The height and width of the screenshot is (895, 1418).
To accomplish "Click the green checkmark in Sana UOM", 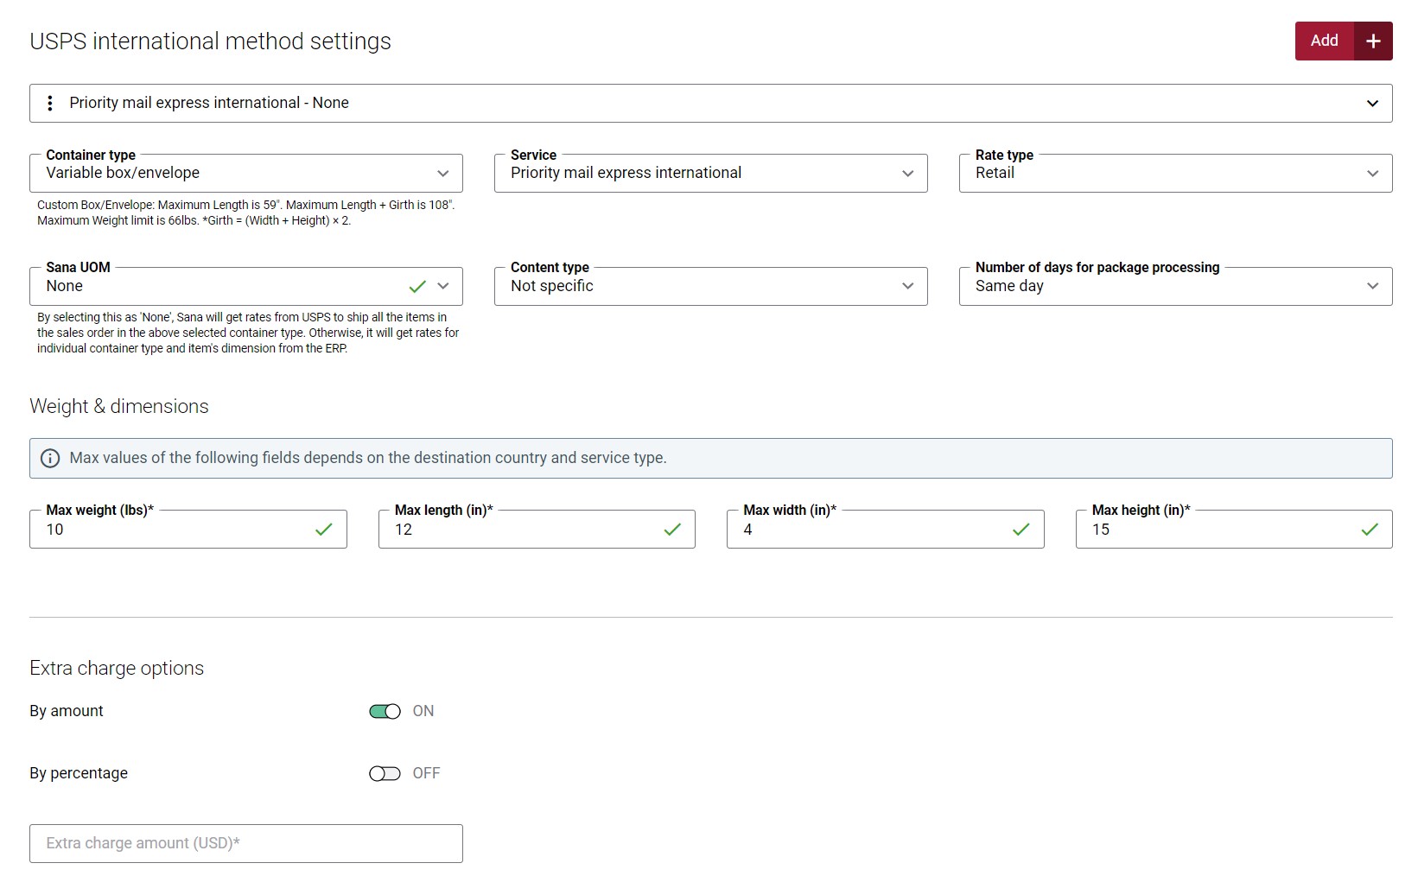I will pos(417,286).
